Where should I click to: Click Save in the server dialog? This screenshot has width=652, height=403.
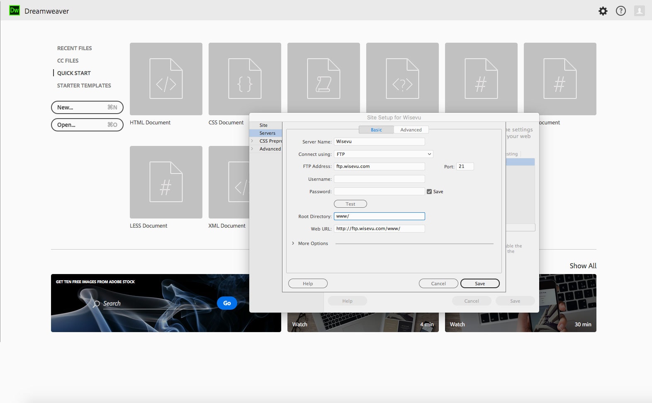[x=480, y=284]
